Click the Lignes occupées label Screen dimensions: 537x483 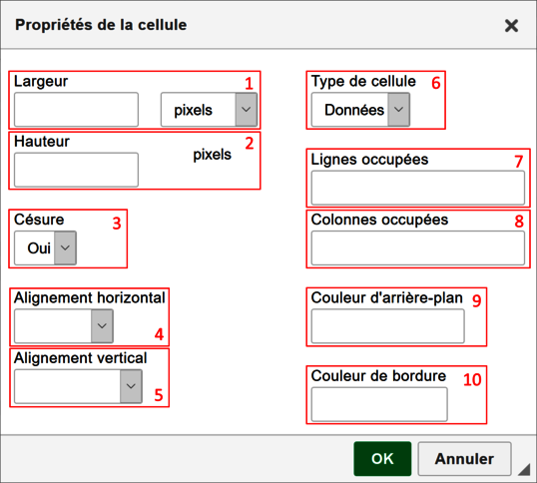[369, 160]
